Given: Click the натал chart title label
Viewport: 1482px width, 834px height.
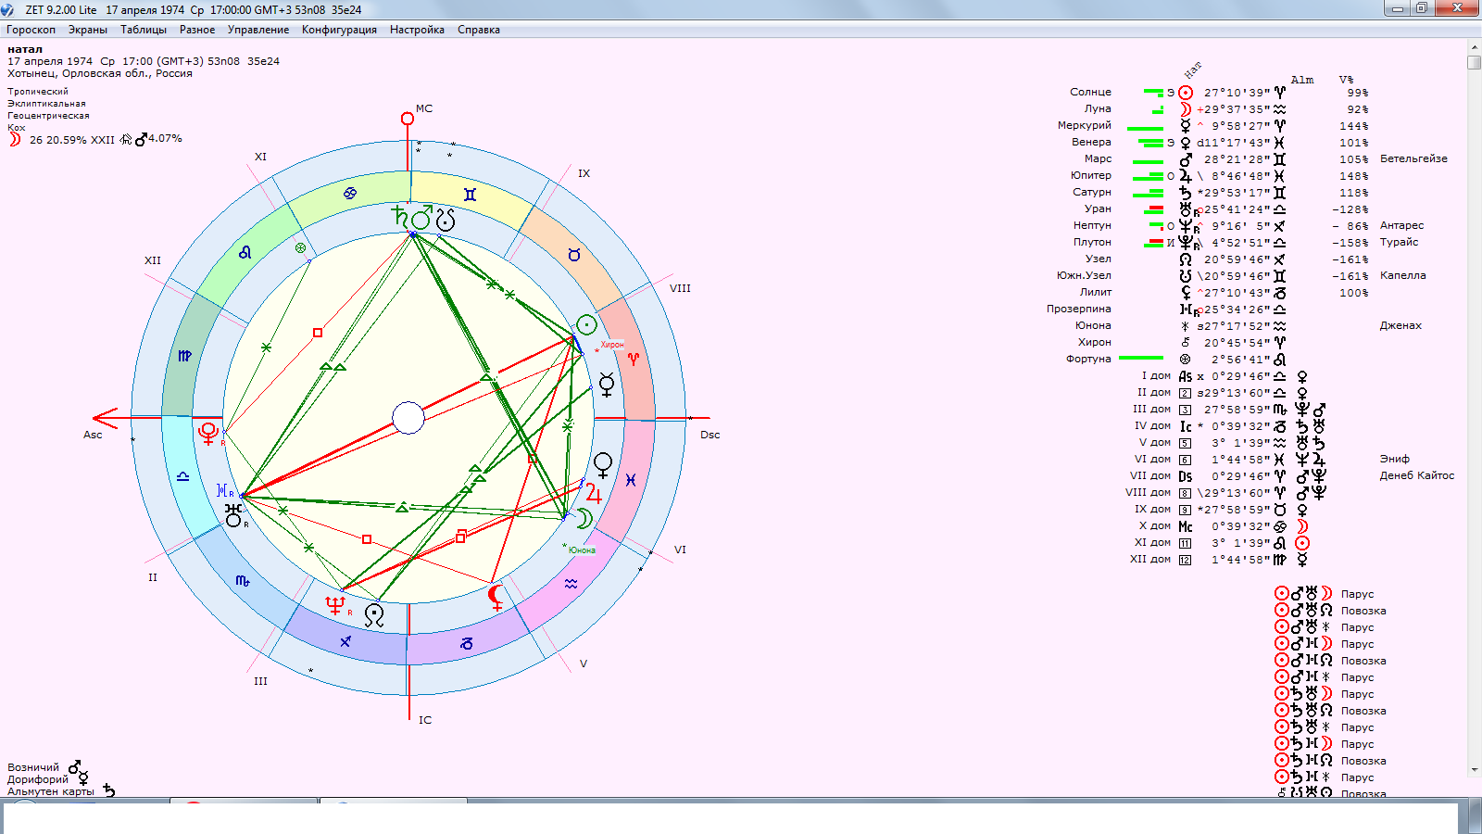Looking at the screenshot, I should (x=25, y=49).
